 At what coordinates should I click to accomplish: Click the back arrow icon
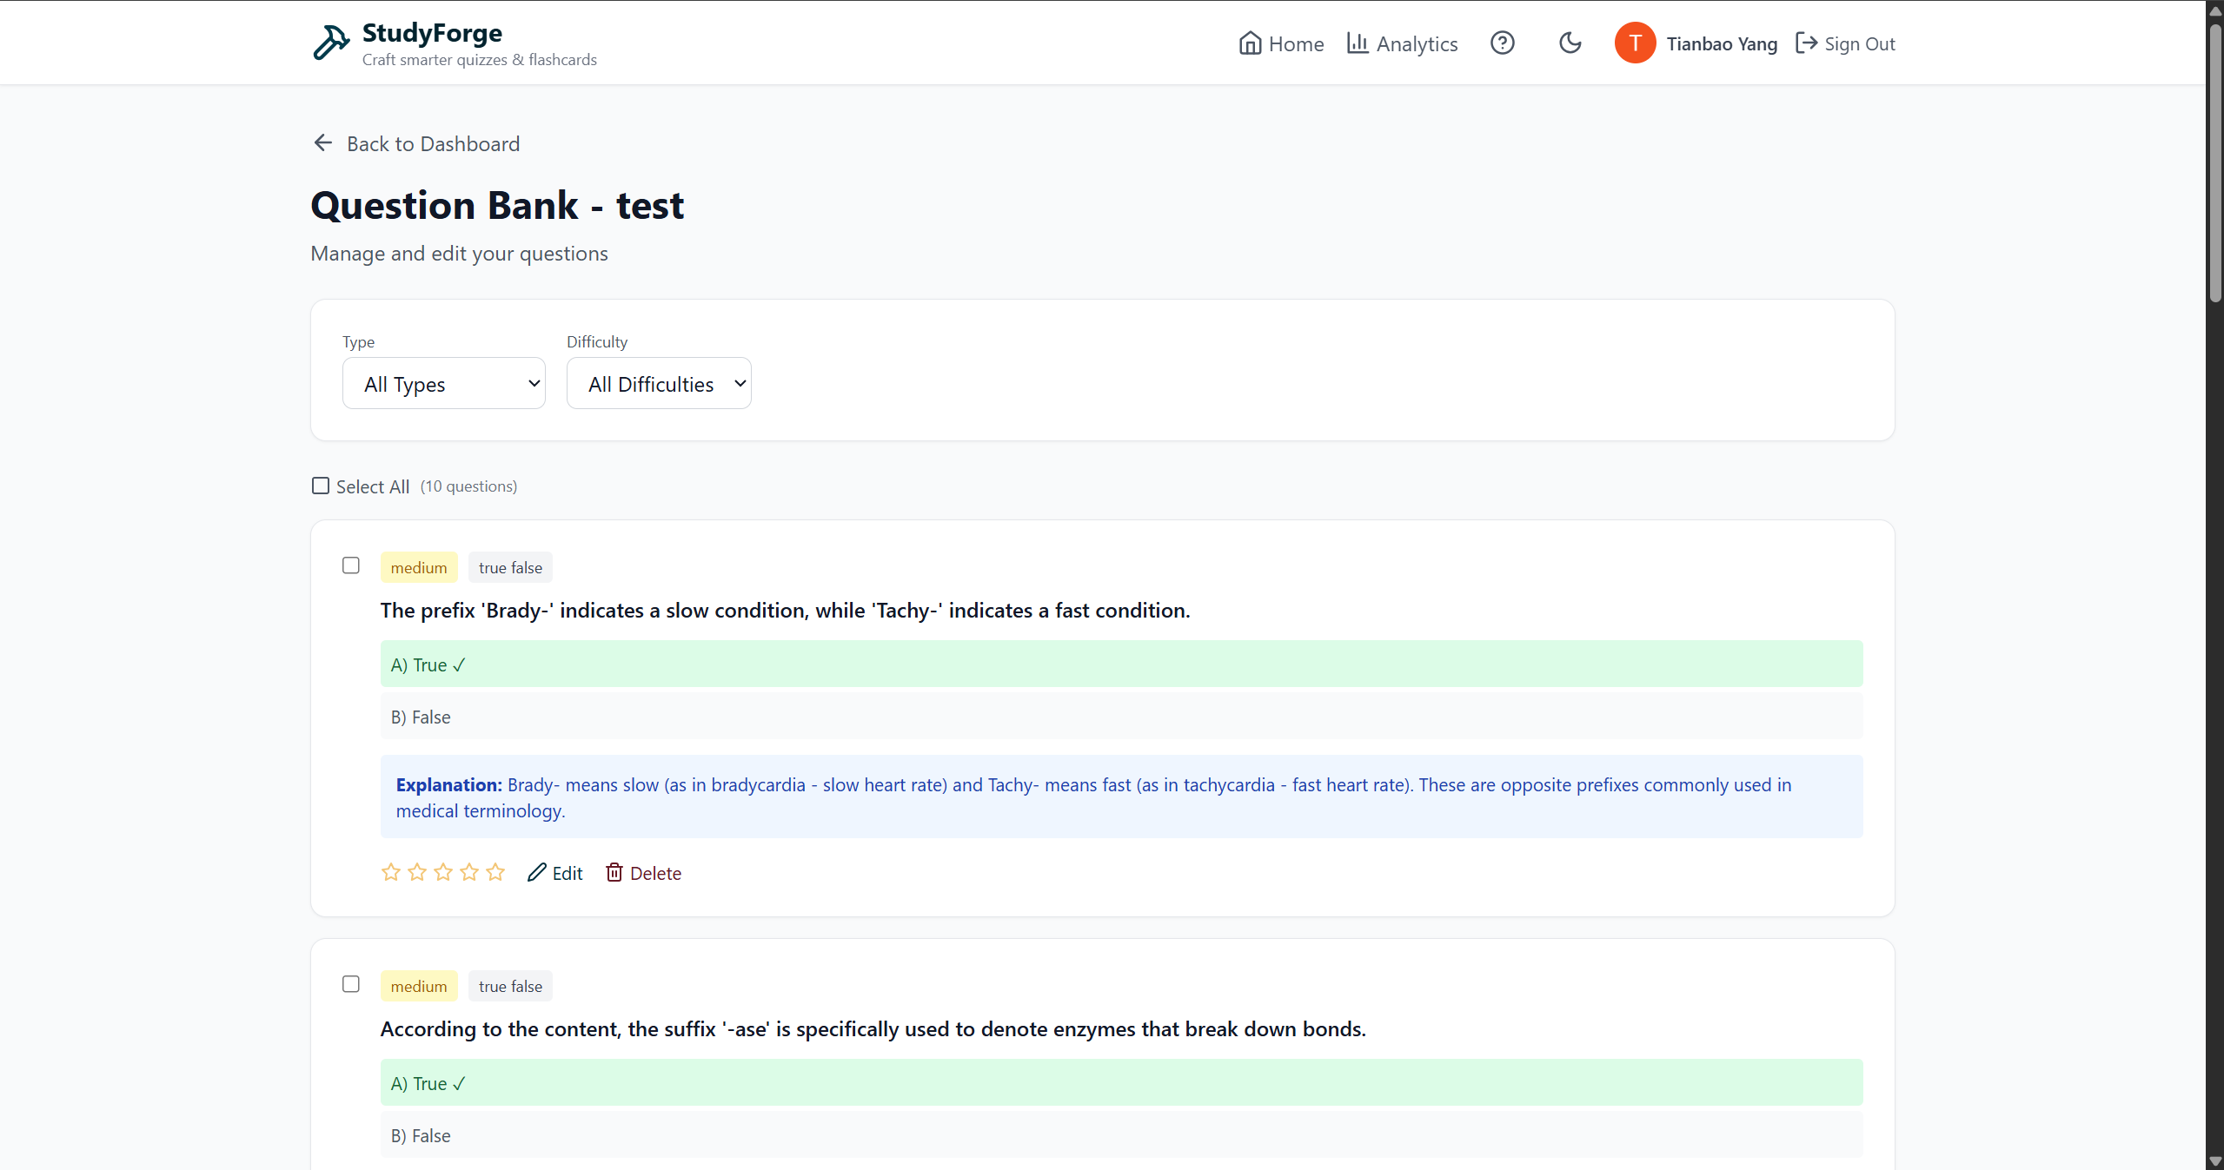tap(323, 143)
